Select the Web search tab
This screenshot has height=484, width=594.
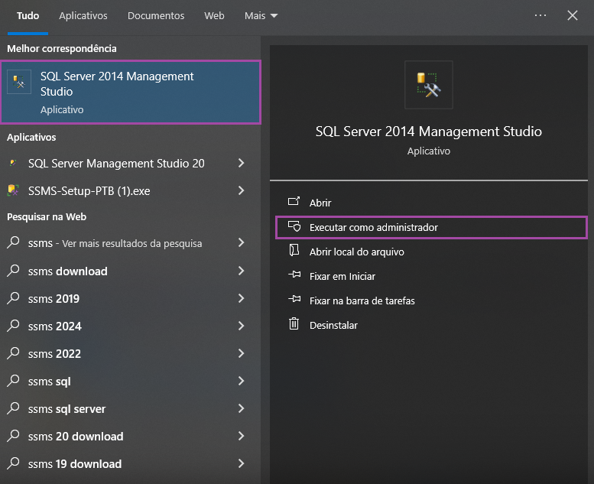click(x=214, y=15)
